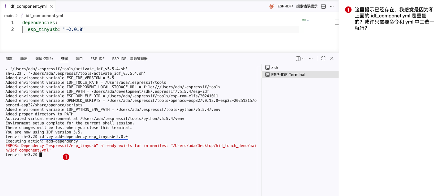The height and width of the screenshot is (196, 442).
Task: Click the orange ESP-IDF asterisk icon
Action: (272, 6)
